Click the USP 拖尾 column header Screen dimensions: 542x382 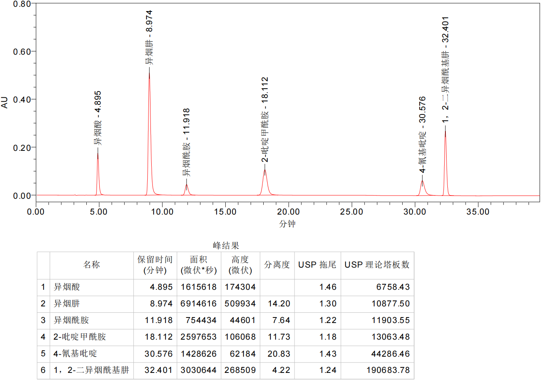pyautogui.click(x=317, y=265)
